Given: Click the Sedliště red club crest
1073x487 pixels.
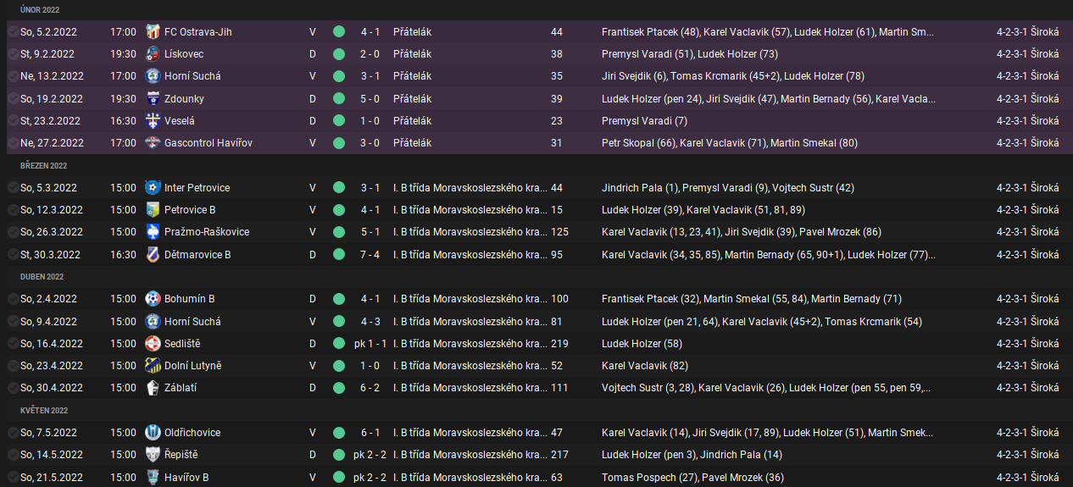Looking at the screenshot, I should [153, 344].
